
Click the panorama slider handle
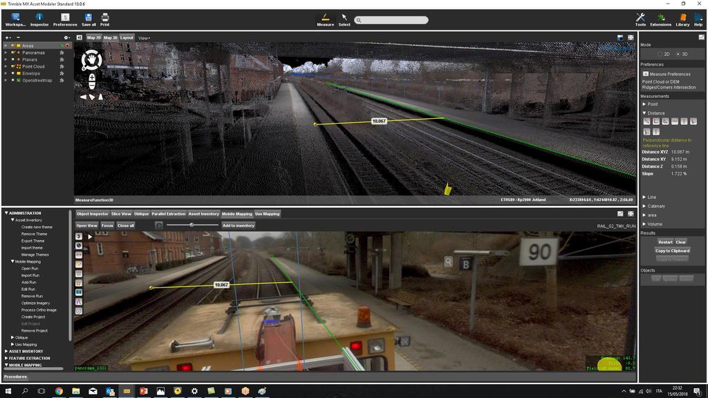click(x=192, y=225)
